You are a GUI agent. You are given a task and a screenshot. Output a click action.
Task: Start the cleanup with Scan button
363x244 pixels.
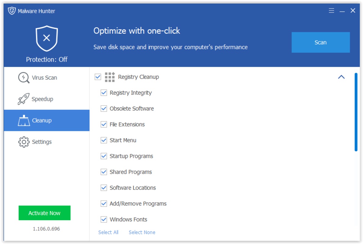point(321,42)
